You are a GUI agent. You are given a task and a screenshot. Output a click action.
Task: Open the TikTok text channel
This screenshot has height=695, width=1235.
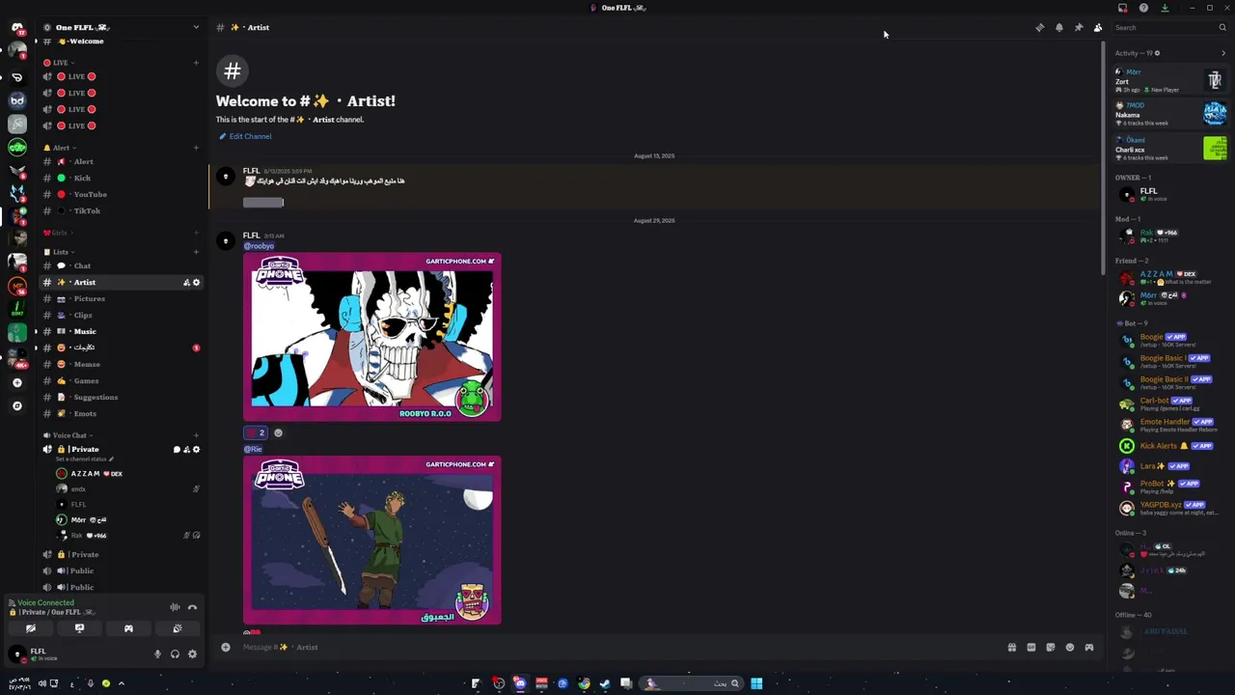(121, 210)
